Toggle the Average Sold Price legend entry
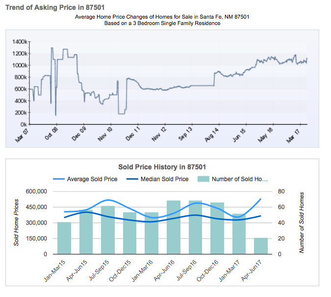The image size is (331, 297). click(x=92, y=179)
